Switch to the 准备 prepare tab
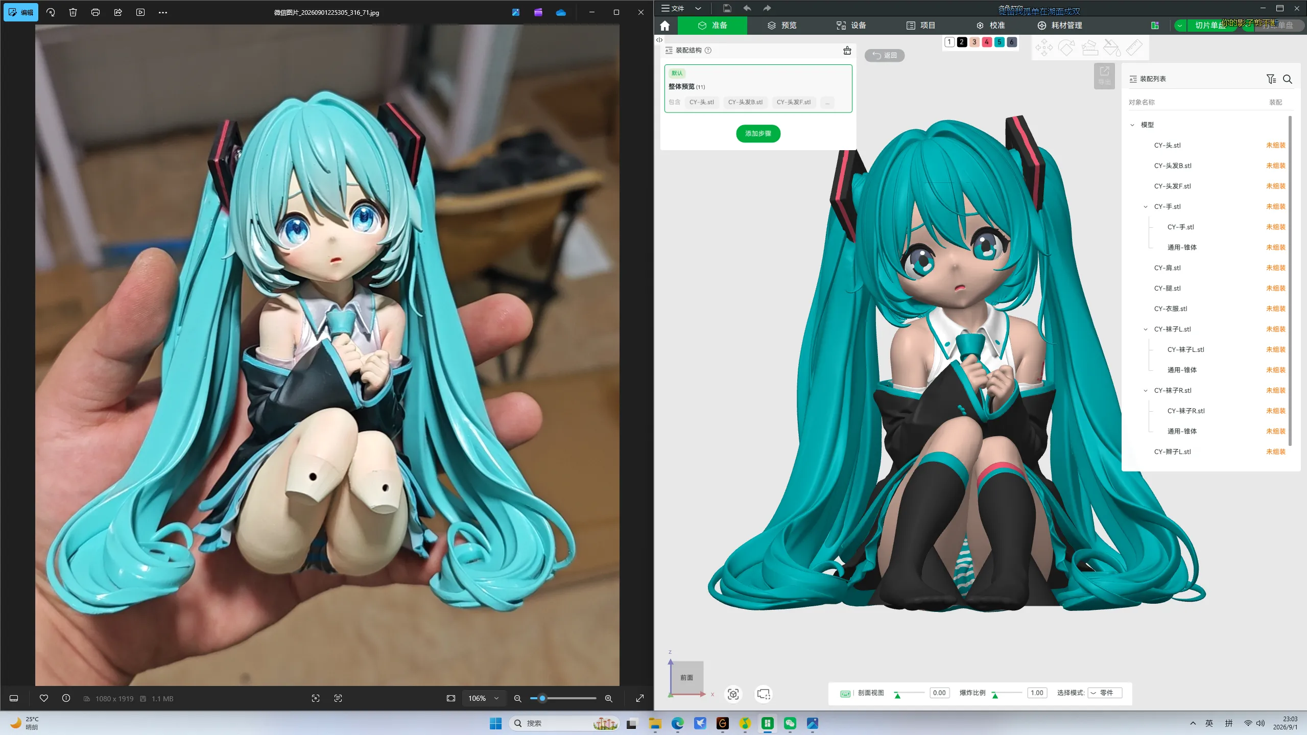This screenshot has width=1307, height=735. click(x=712, y=26)
